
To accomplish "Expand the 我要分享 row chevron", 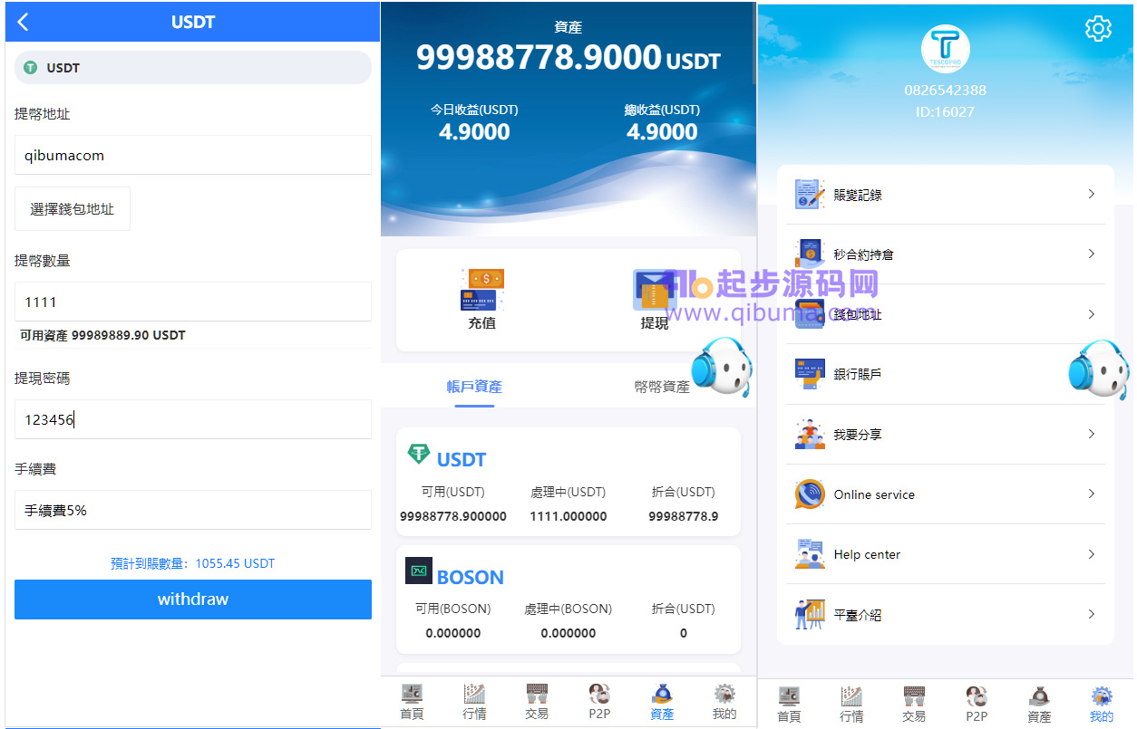I will click(x=1092, y=434).
